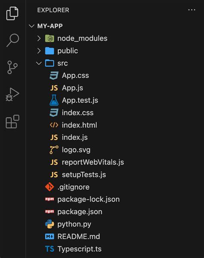Click the node_modules folder icon
Image resolution: width=204 pixels, height=258 pixels.
click(49, 38)
